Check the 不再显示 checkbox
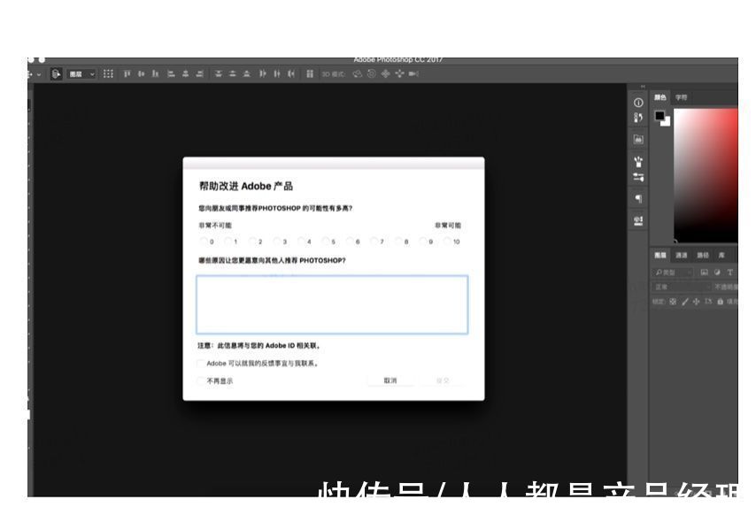The image size is (756, 522). pos(201,380)
